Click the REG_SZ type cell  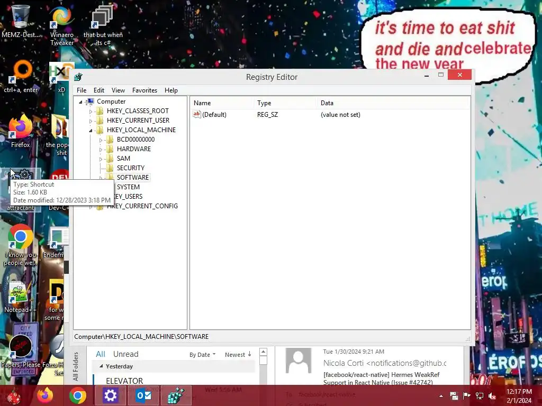click(x=267, y=115)
